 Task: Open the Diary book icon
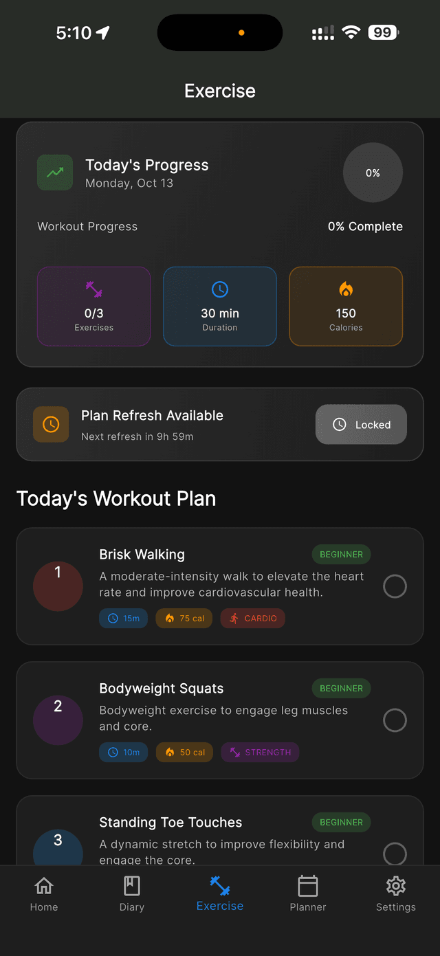pos(131,886)
